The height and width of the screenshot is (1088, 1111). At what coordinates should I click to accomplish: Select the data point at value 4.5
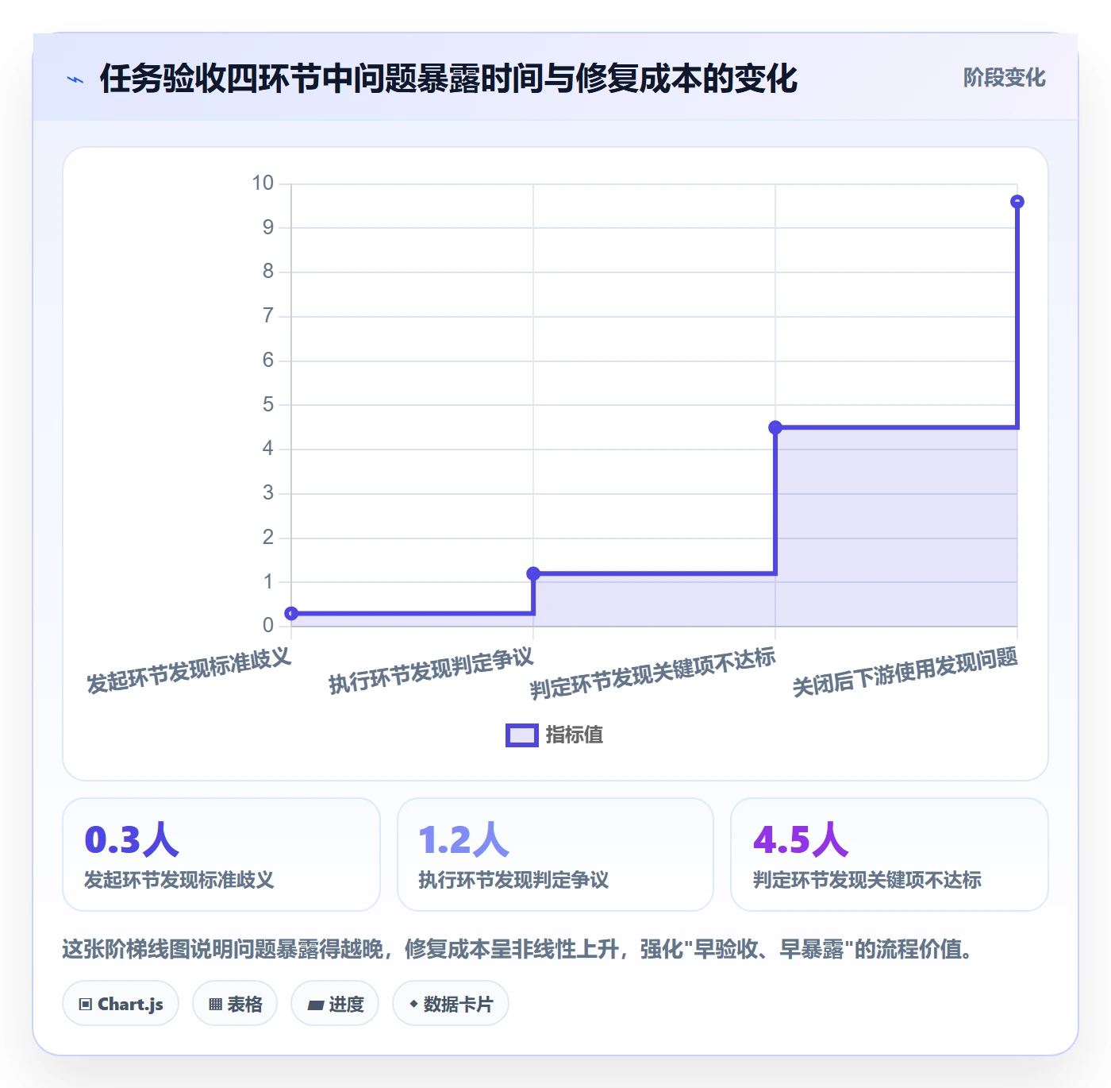775,427
